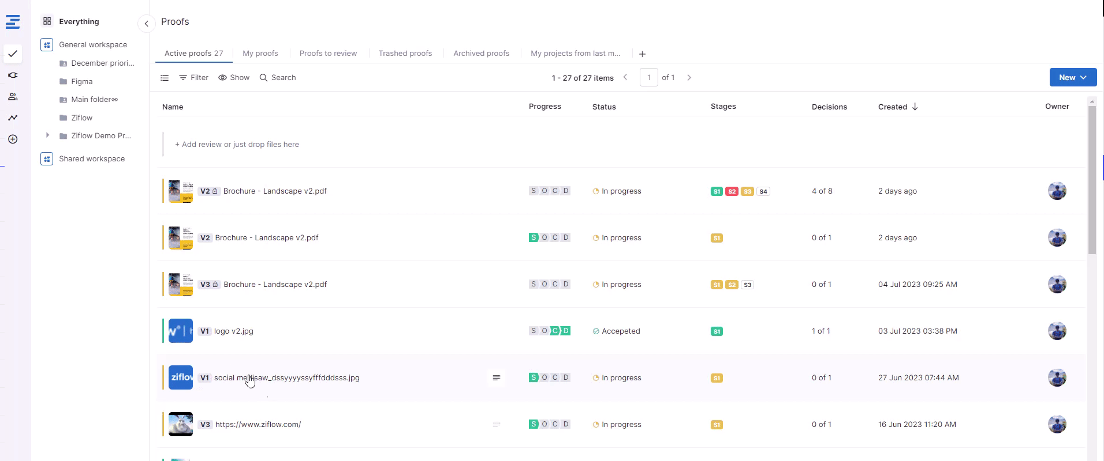Screen dimensions: 1104x461
Task: Open the Analytics trend icon
Action: pos(13,118)
